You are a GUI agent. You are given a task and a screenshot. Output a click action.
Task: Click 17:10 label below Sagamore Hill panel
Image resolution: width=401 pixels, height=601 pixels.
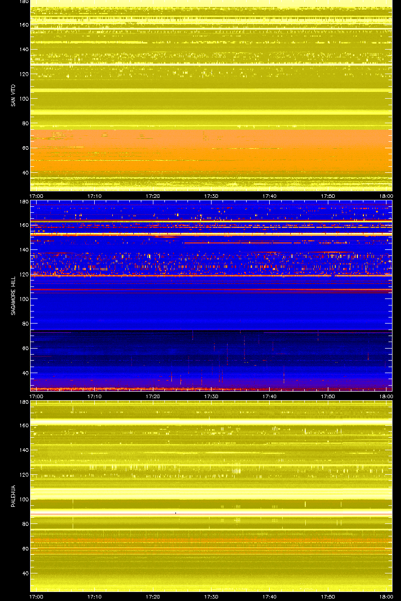[x=95, y=396]
